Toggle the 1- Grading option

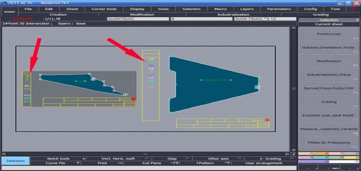[x=270, y=159]
